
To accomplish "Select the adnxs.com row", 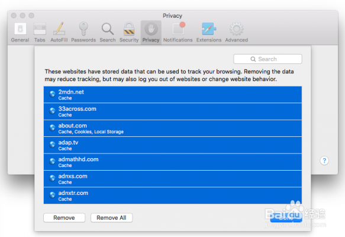I will coord(173,179).
